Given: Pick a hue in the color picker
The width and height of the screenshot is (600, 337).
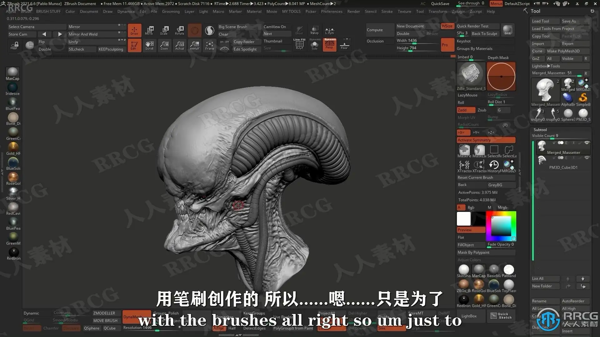Looking at the screenshot, I should pyautogui.click(x=501, y=226).
